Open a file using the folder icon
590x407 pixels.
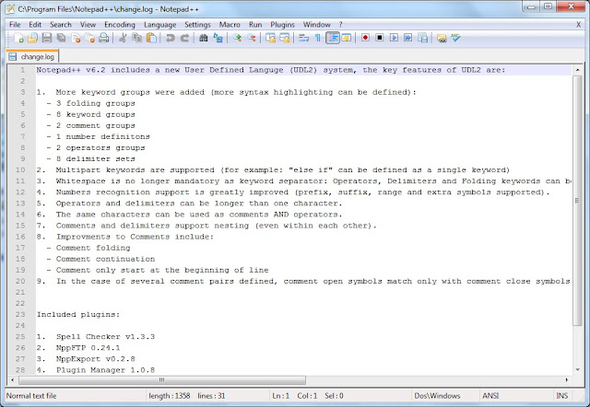point(32,38)
